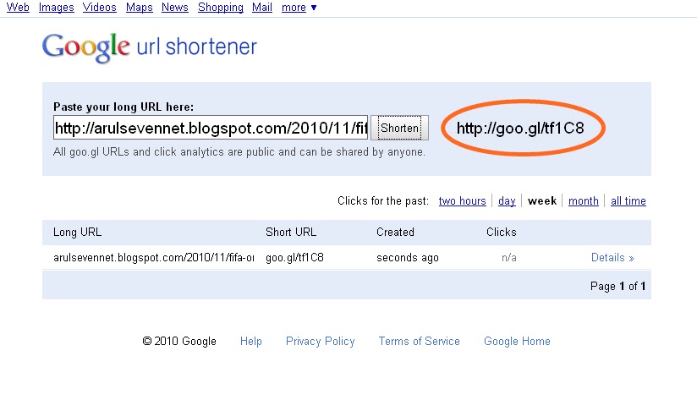Open the Privacy Policy link
Viewport: 697px width, 400px height.
click(321, 342)
